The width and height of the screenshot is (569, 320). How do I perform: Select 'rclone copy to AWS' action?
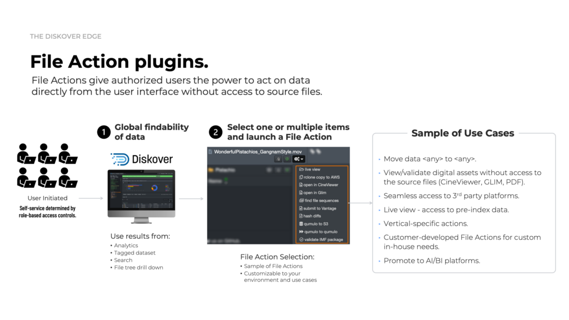(320, 177)
